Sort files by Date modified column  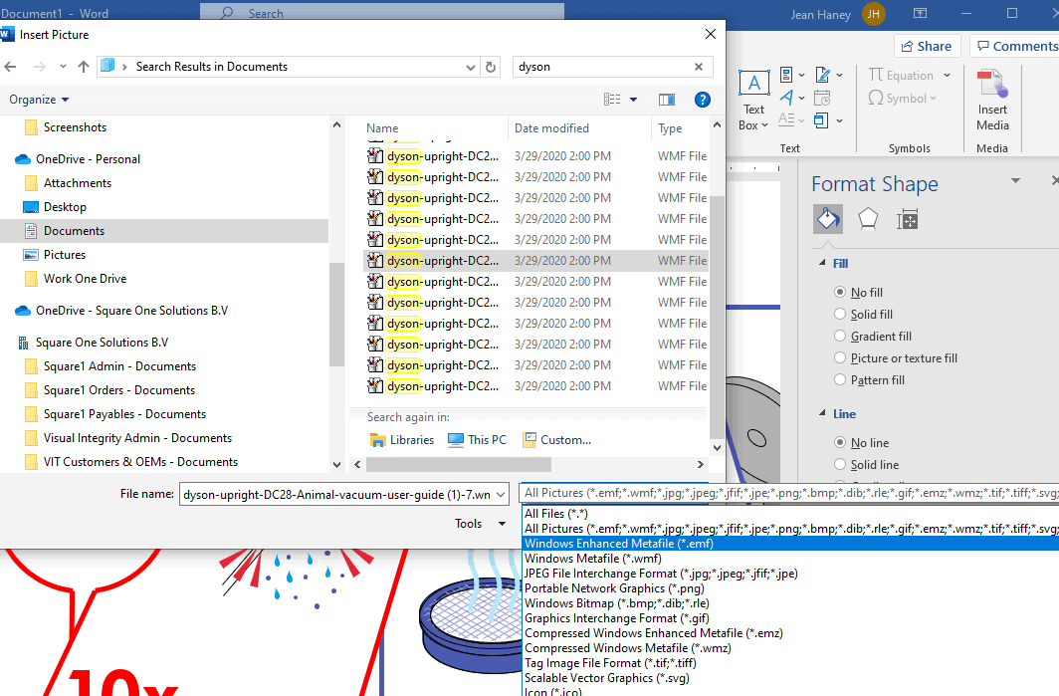click(551, 128)
